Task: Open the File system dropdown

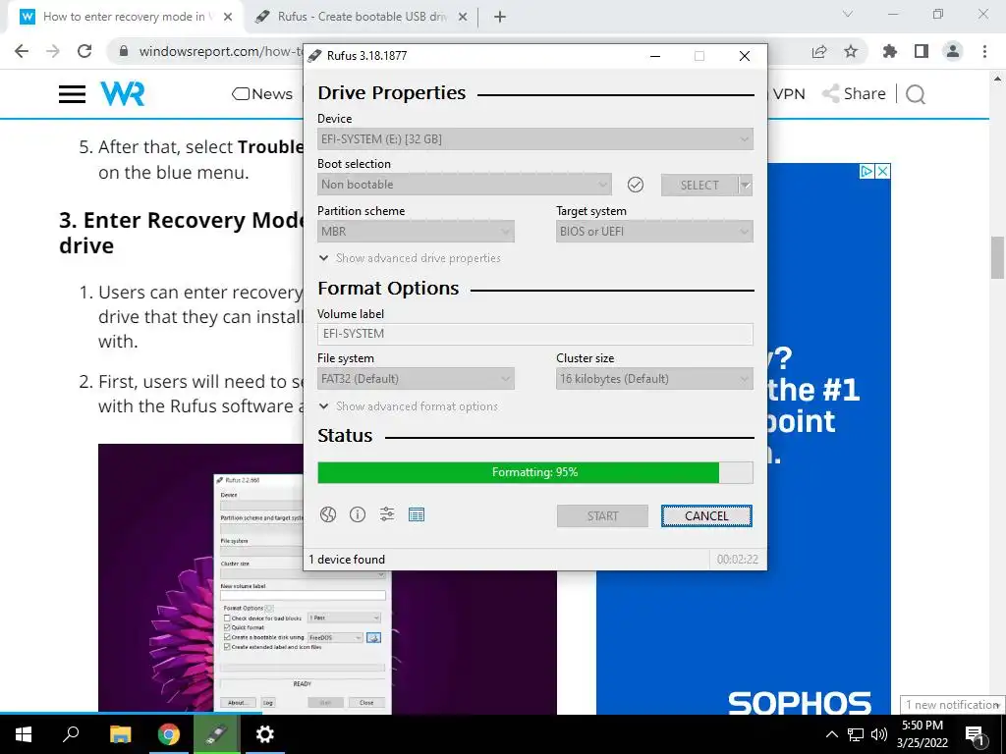Action: pos(416,379)
